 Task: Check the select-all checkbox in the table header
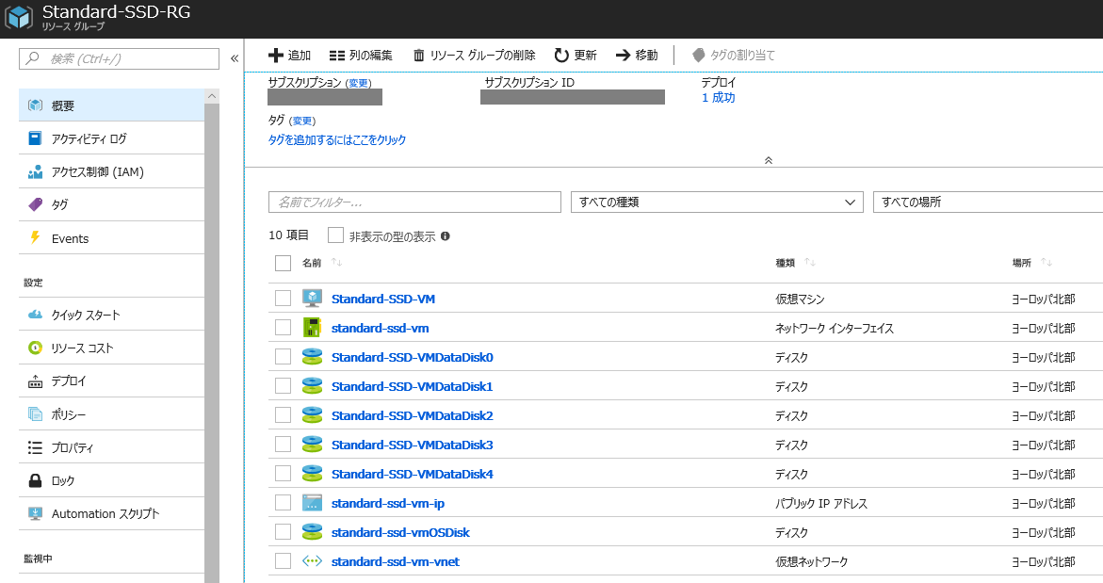click(283, 263)
